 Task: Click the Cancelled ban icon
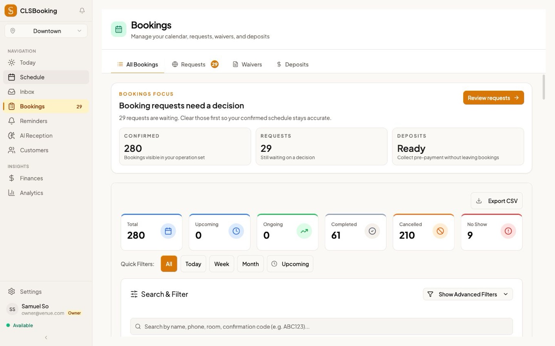click(x=440, y=231)
